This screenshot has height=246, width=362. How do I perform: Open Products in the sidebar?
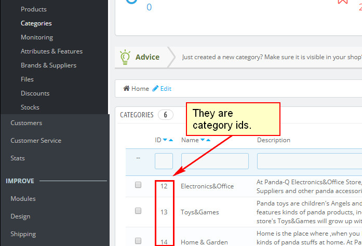[33, 9]
